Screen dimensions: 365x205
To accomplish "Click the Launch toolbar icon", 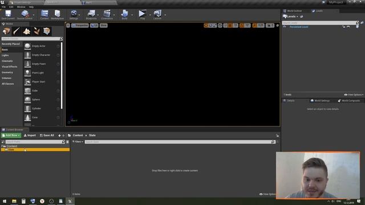I will coord(157,15).
